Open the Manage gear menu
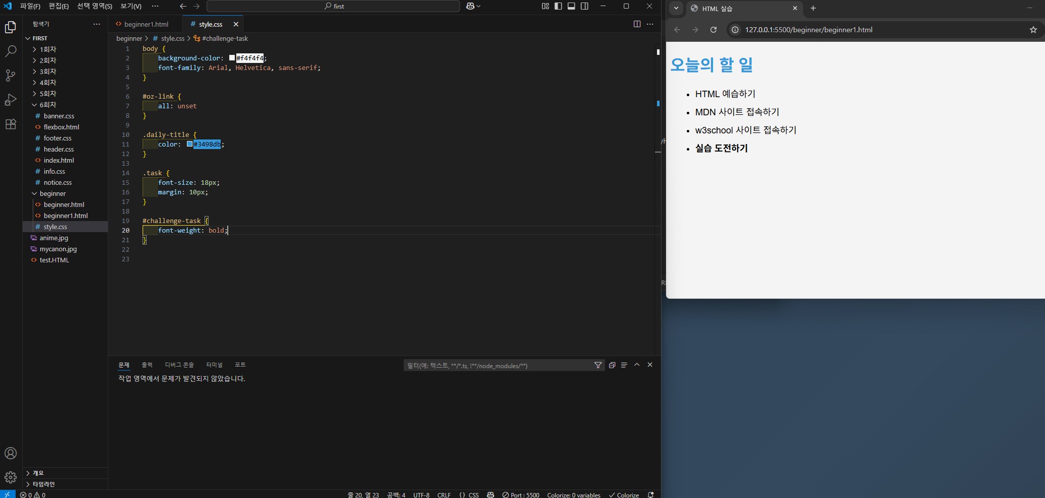The image size is (1045, 498). point(11,477)
